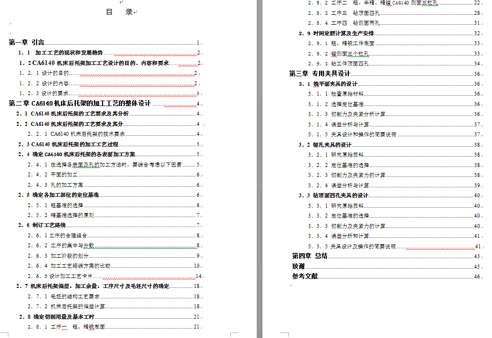Open the 第一章 引言 contents entry

click(105, 42)
